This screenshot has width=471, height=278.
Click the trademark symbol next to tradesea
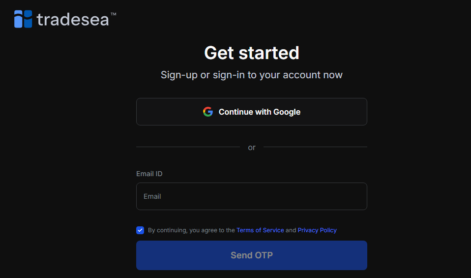tap(114, 14)
